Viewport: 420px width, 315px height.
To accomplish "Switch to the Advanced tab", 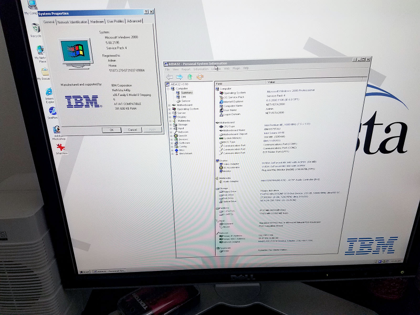I will (134, 21).
